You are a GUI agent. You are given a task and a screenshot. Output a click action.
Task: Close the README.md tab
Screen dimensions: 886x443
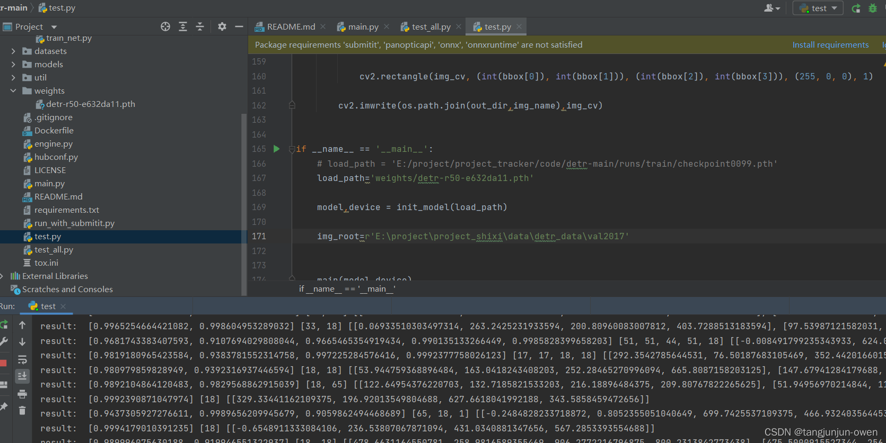[x=323, y=26]
